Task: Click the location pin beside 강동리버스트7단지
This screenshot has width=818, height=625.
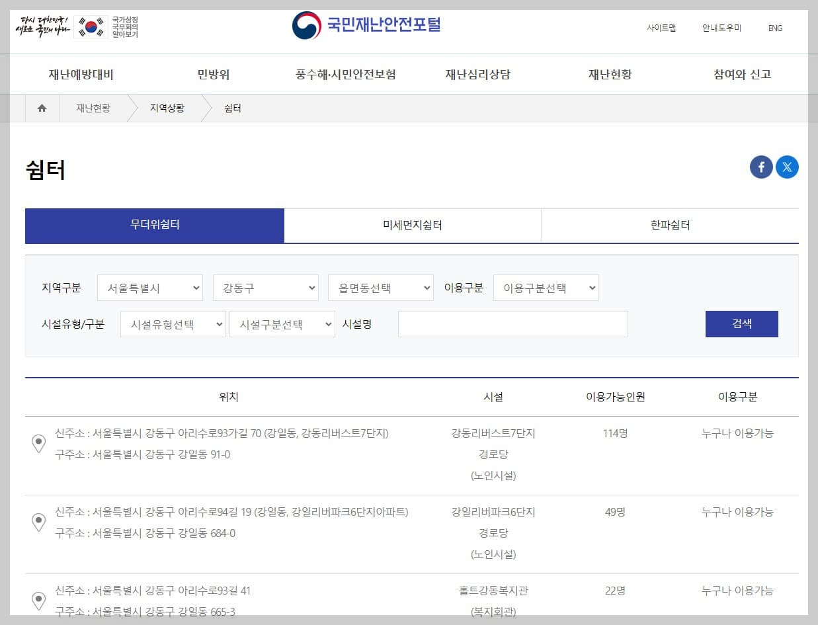Action: 39,444
